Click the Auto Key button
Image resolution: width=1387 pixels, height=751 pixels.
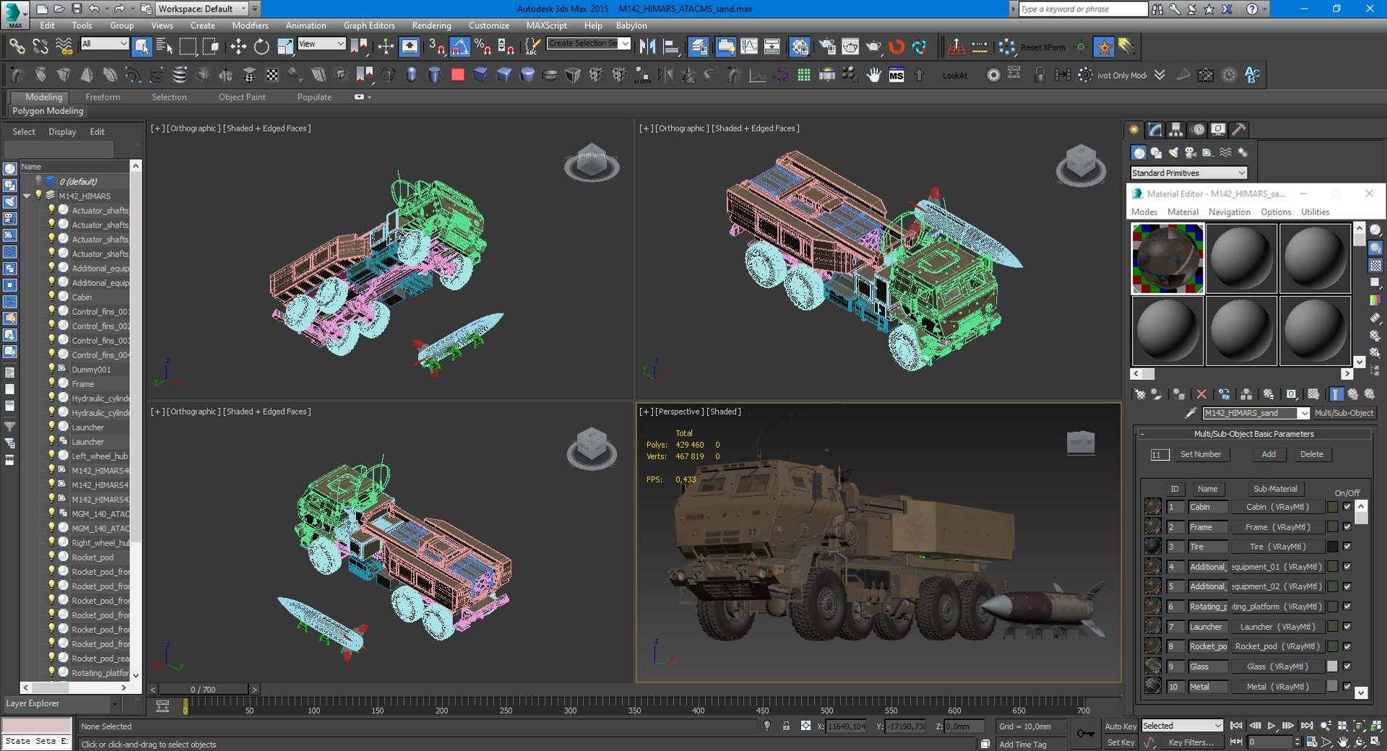coord(1120,726)
